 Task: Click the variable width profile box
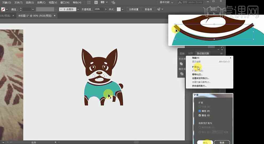45,9
